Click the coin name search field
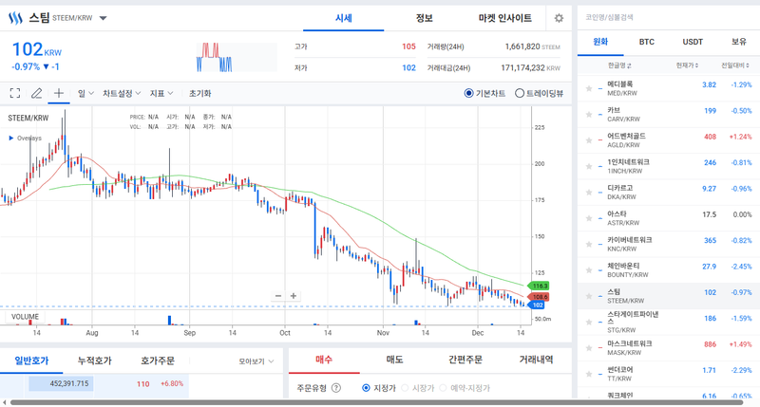Viewport: 760px width, 407px height. click(665, 17)
